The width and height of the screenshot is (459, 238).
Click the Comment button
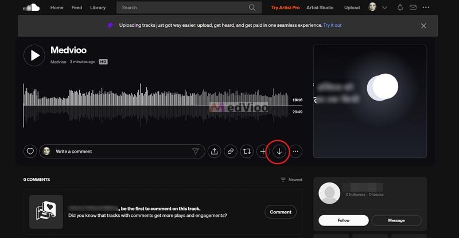point(281,212)
